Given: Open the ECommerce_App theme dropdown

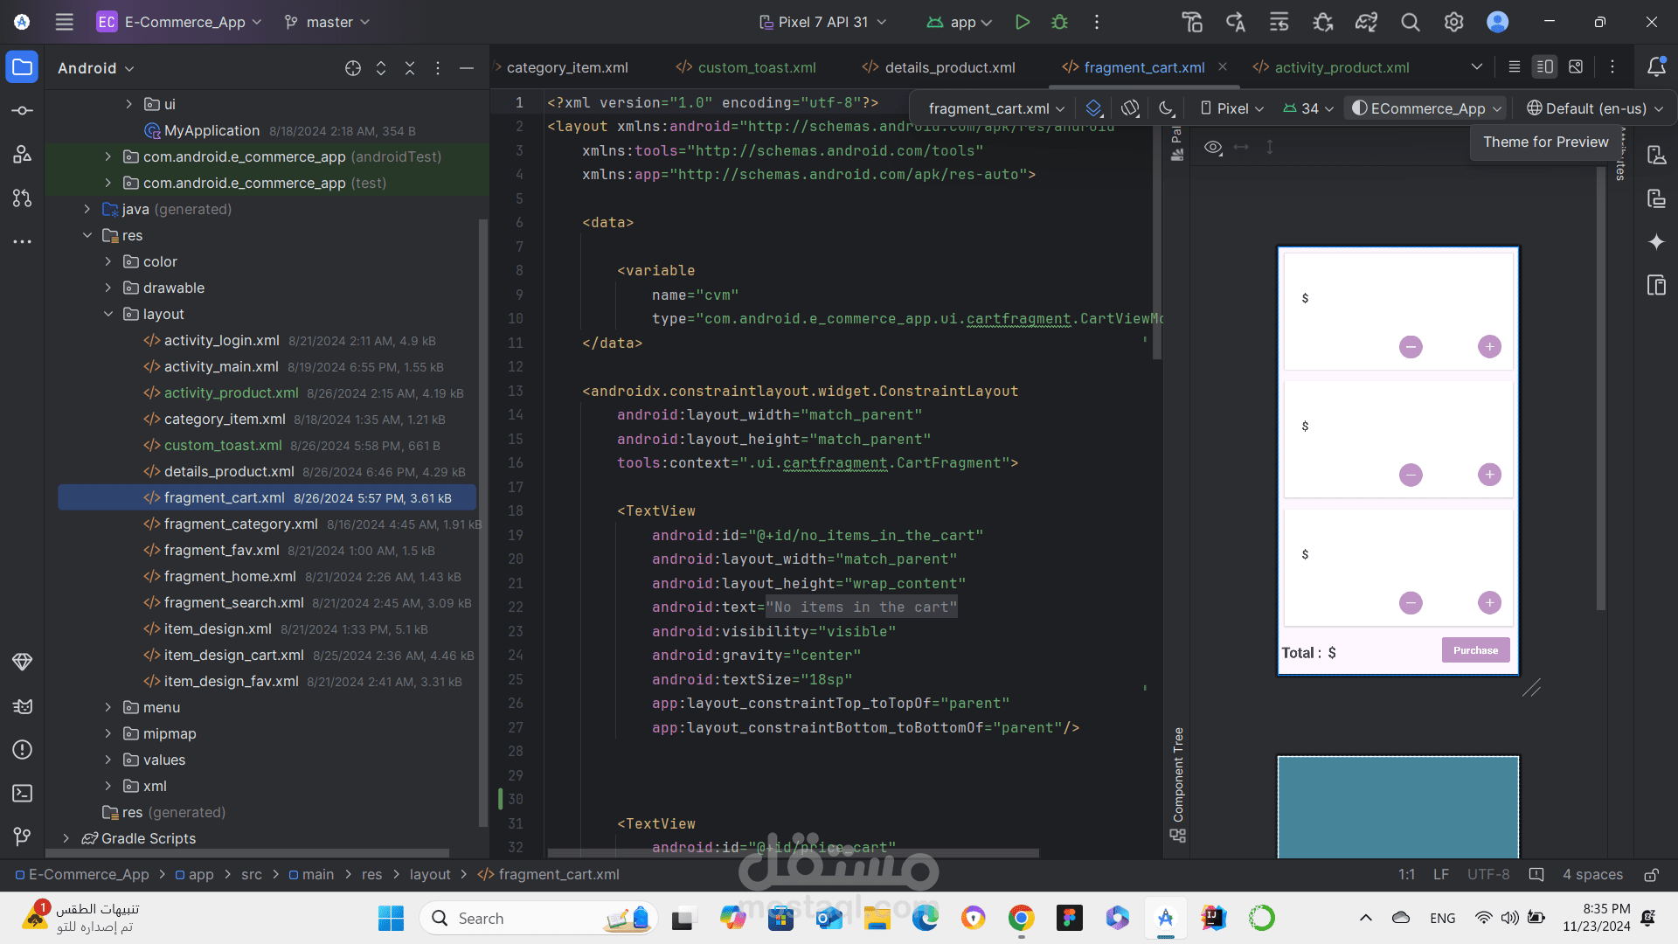Looking at the screenshot, I should (1426, 108).
